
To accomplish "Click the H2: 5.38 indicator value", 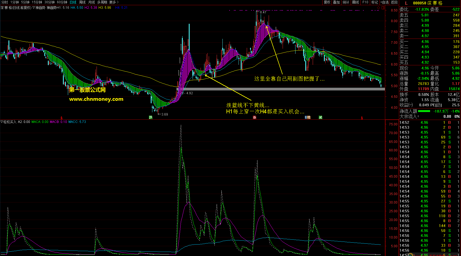I will pos(91,8).
